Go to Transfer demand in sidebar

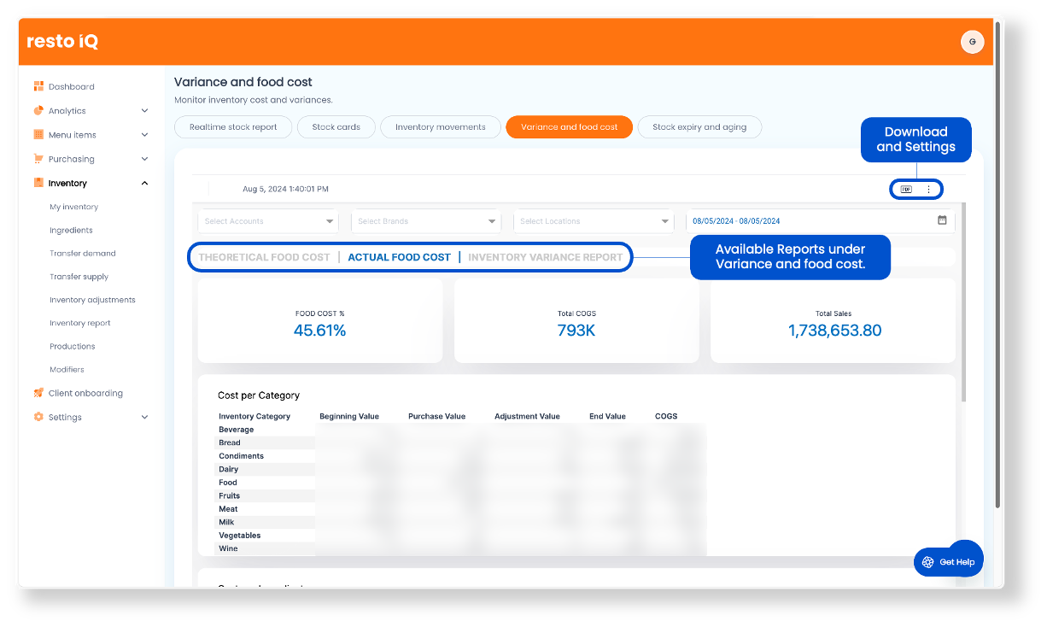83,254
